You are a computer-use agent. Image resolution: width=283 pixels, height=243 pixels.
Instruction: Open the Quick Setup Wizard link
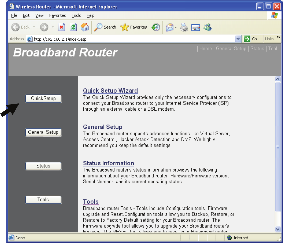pyautogui.click(x=110, y=90)
